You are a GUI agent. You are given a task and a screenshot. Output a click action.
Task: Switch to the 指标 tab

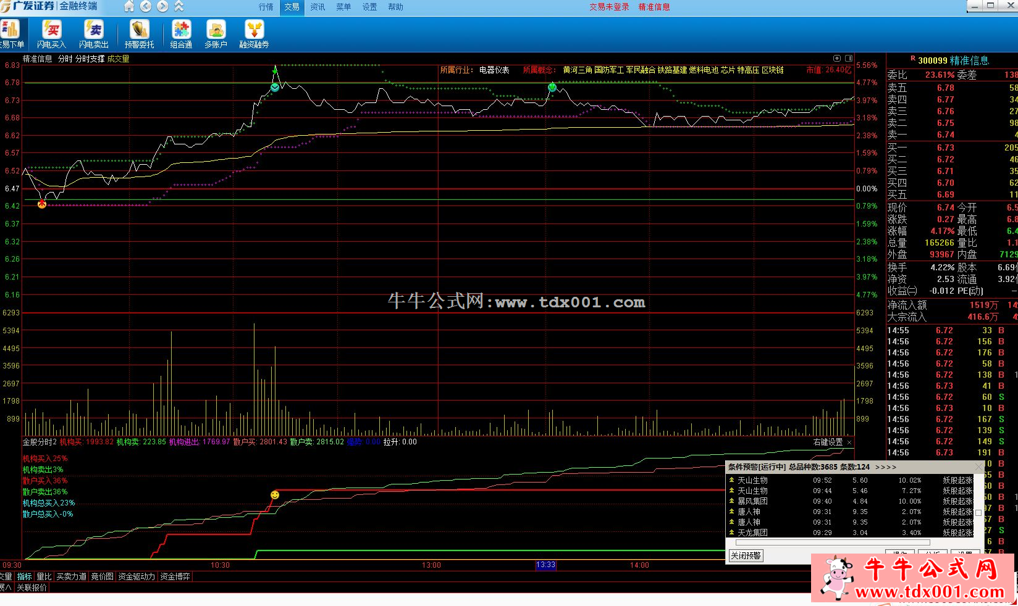click(24, 576)
